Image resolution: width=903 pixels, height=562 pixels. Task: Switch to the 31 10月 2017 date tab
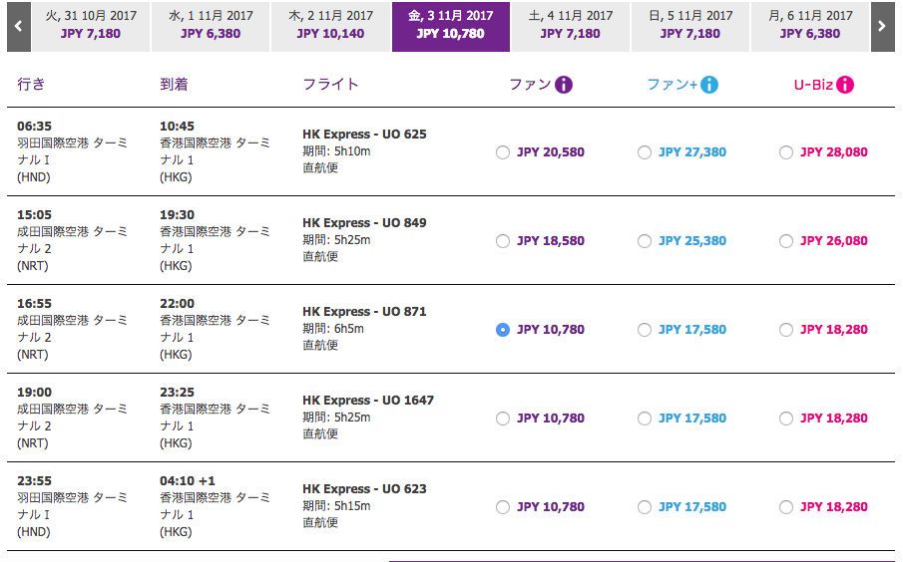pyautogui.click(x=91, y=26)
